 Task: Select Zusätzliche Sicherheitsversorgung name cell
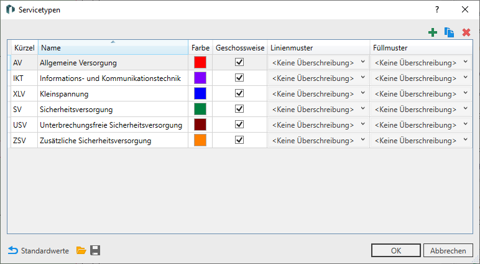coord(113,141)
